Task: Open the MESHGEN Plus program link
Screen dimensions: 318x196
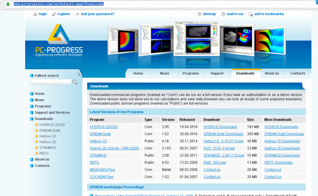Action: click(x=102, y=169)
